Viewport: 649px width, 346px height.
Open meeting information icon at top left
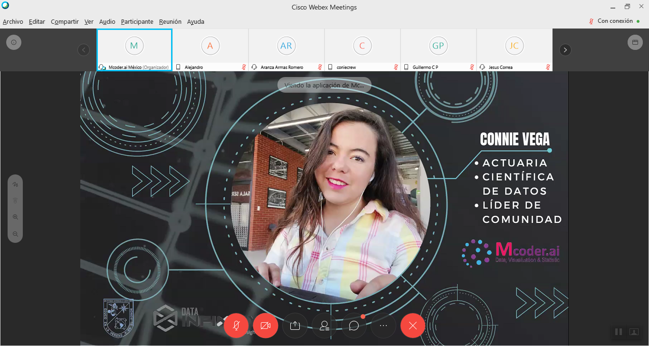pos(14,42)
